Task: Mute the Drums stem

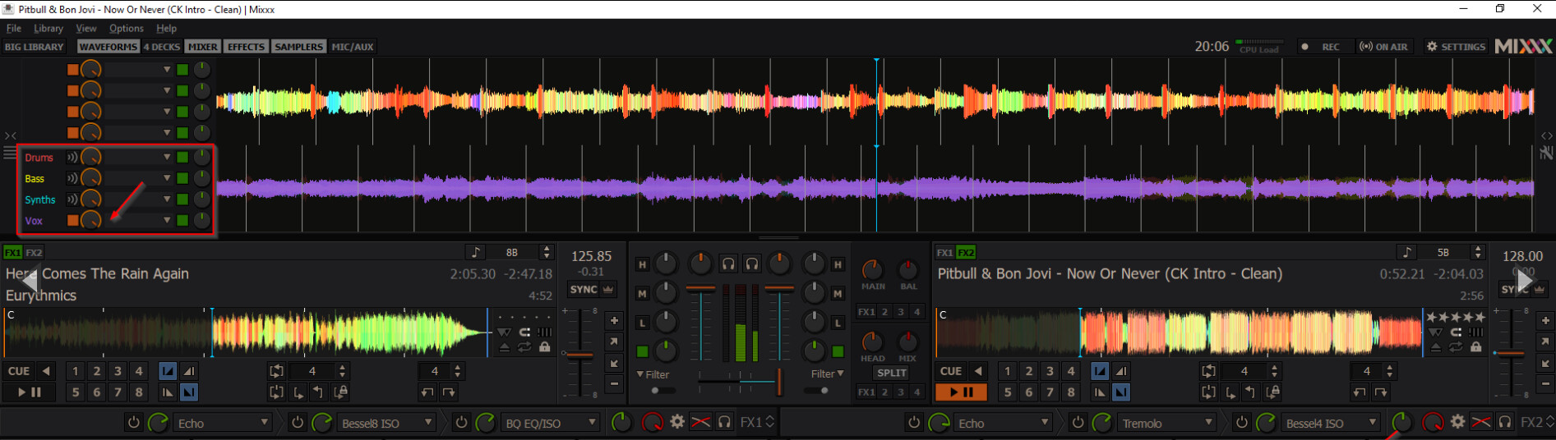Action: (72, 157)
